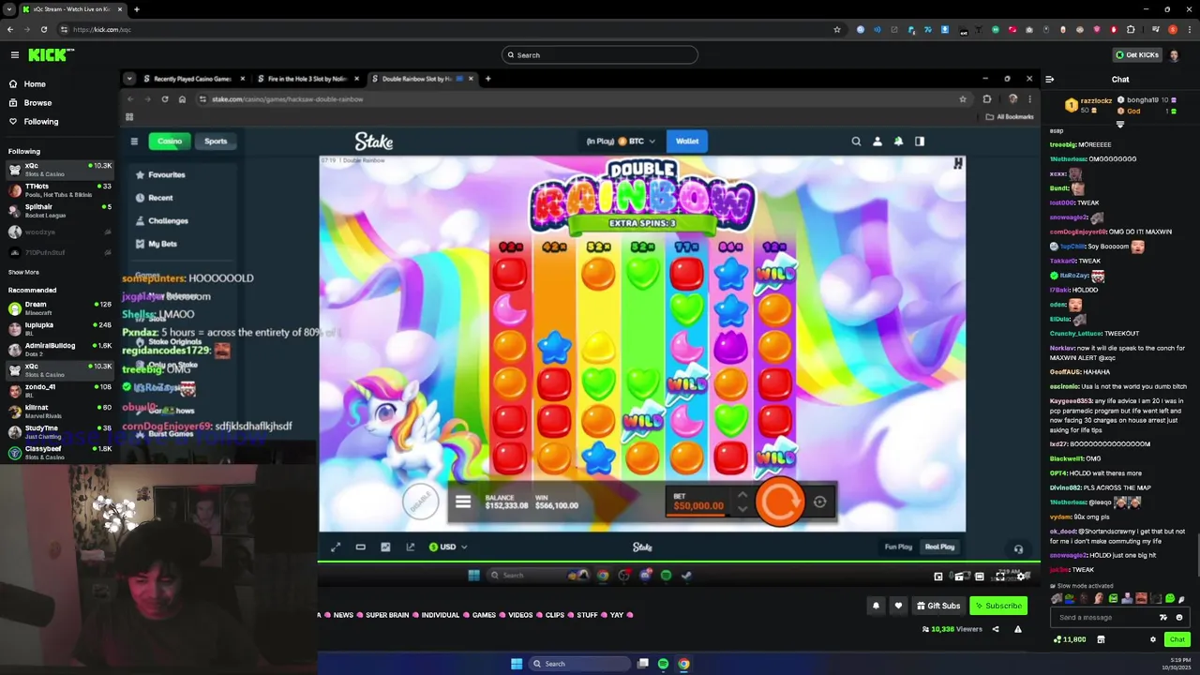
Task: Click the Stake Casino tab
Action: pos(170,142)
